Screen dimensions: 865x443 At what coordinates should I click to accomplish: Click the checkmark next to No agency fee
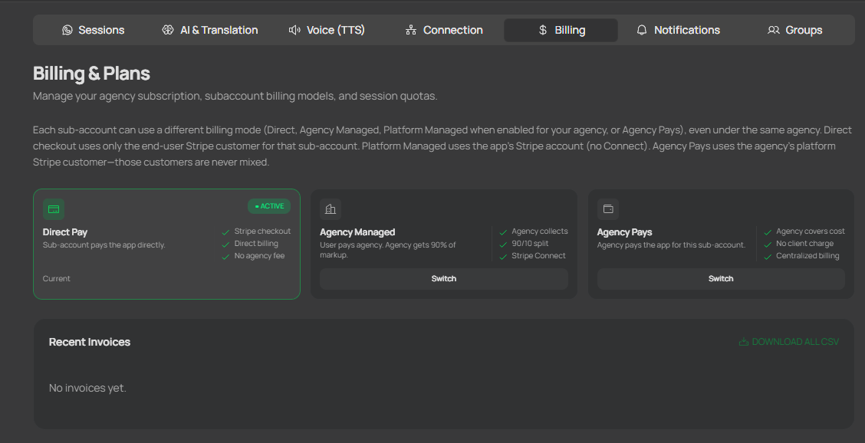pos(225,257)
